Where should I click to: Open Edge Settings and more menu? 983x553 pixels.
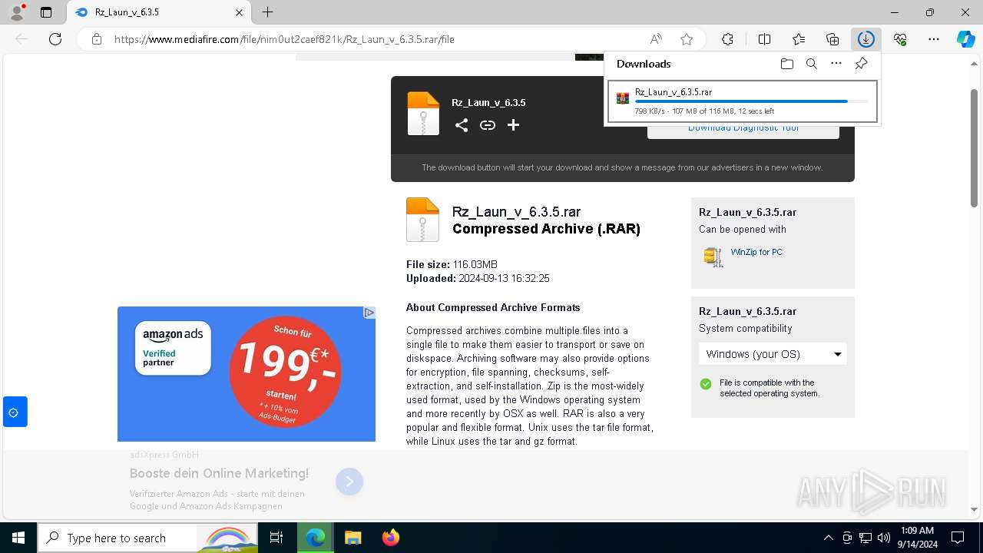click(934, 39)
